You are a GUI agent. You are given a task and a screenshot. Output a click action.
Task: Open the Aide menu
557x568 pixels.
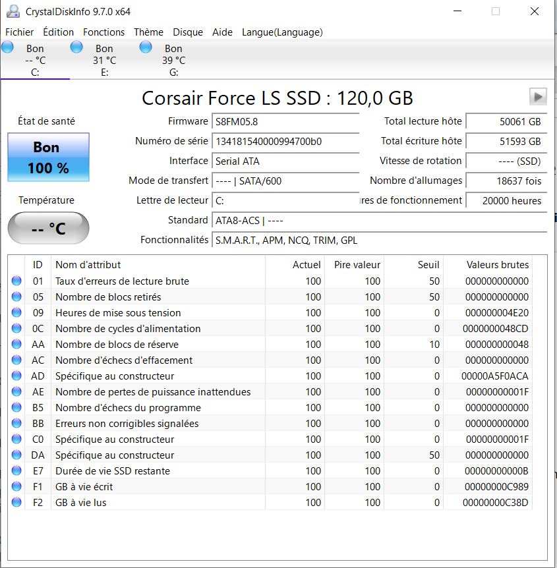222,32
